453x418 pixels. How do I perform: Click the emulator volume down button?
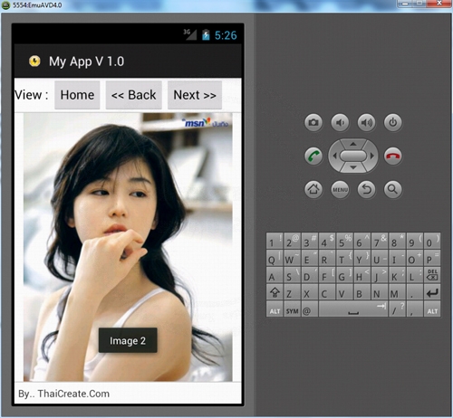click(340, 122)
